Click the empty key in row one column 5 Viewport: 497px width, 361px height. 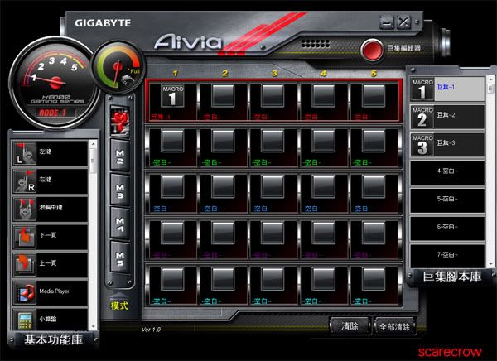(x=374, y=95)
